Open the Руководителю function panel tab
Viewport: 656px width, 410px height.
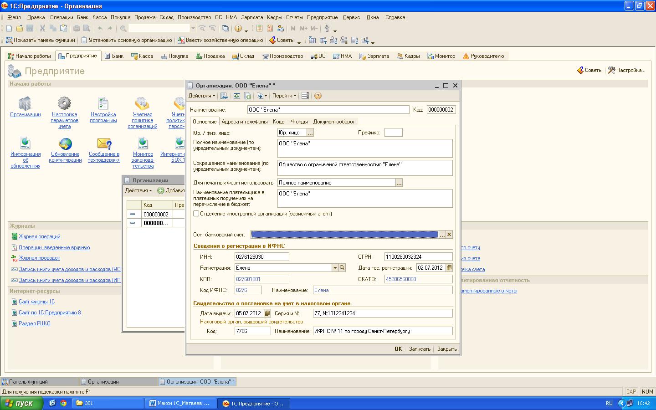coord(483,56)
